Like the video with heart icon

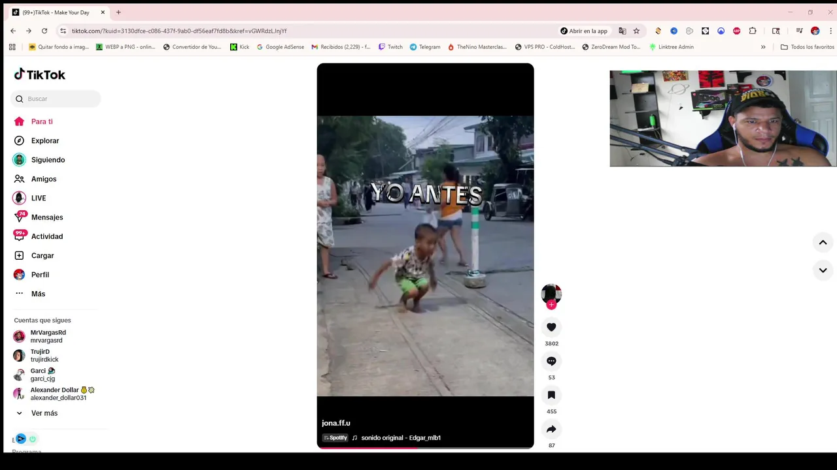[551, 327]
